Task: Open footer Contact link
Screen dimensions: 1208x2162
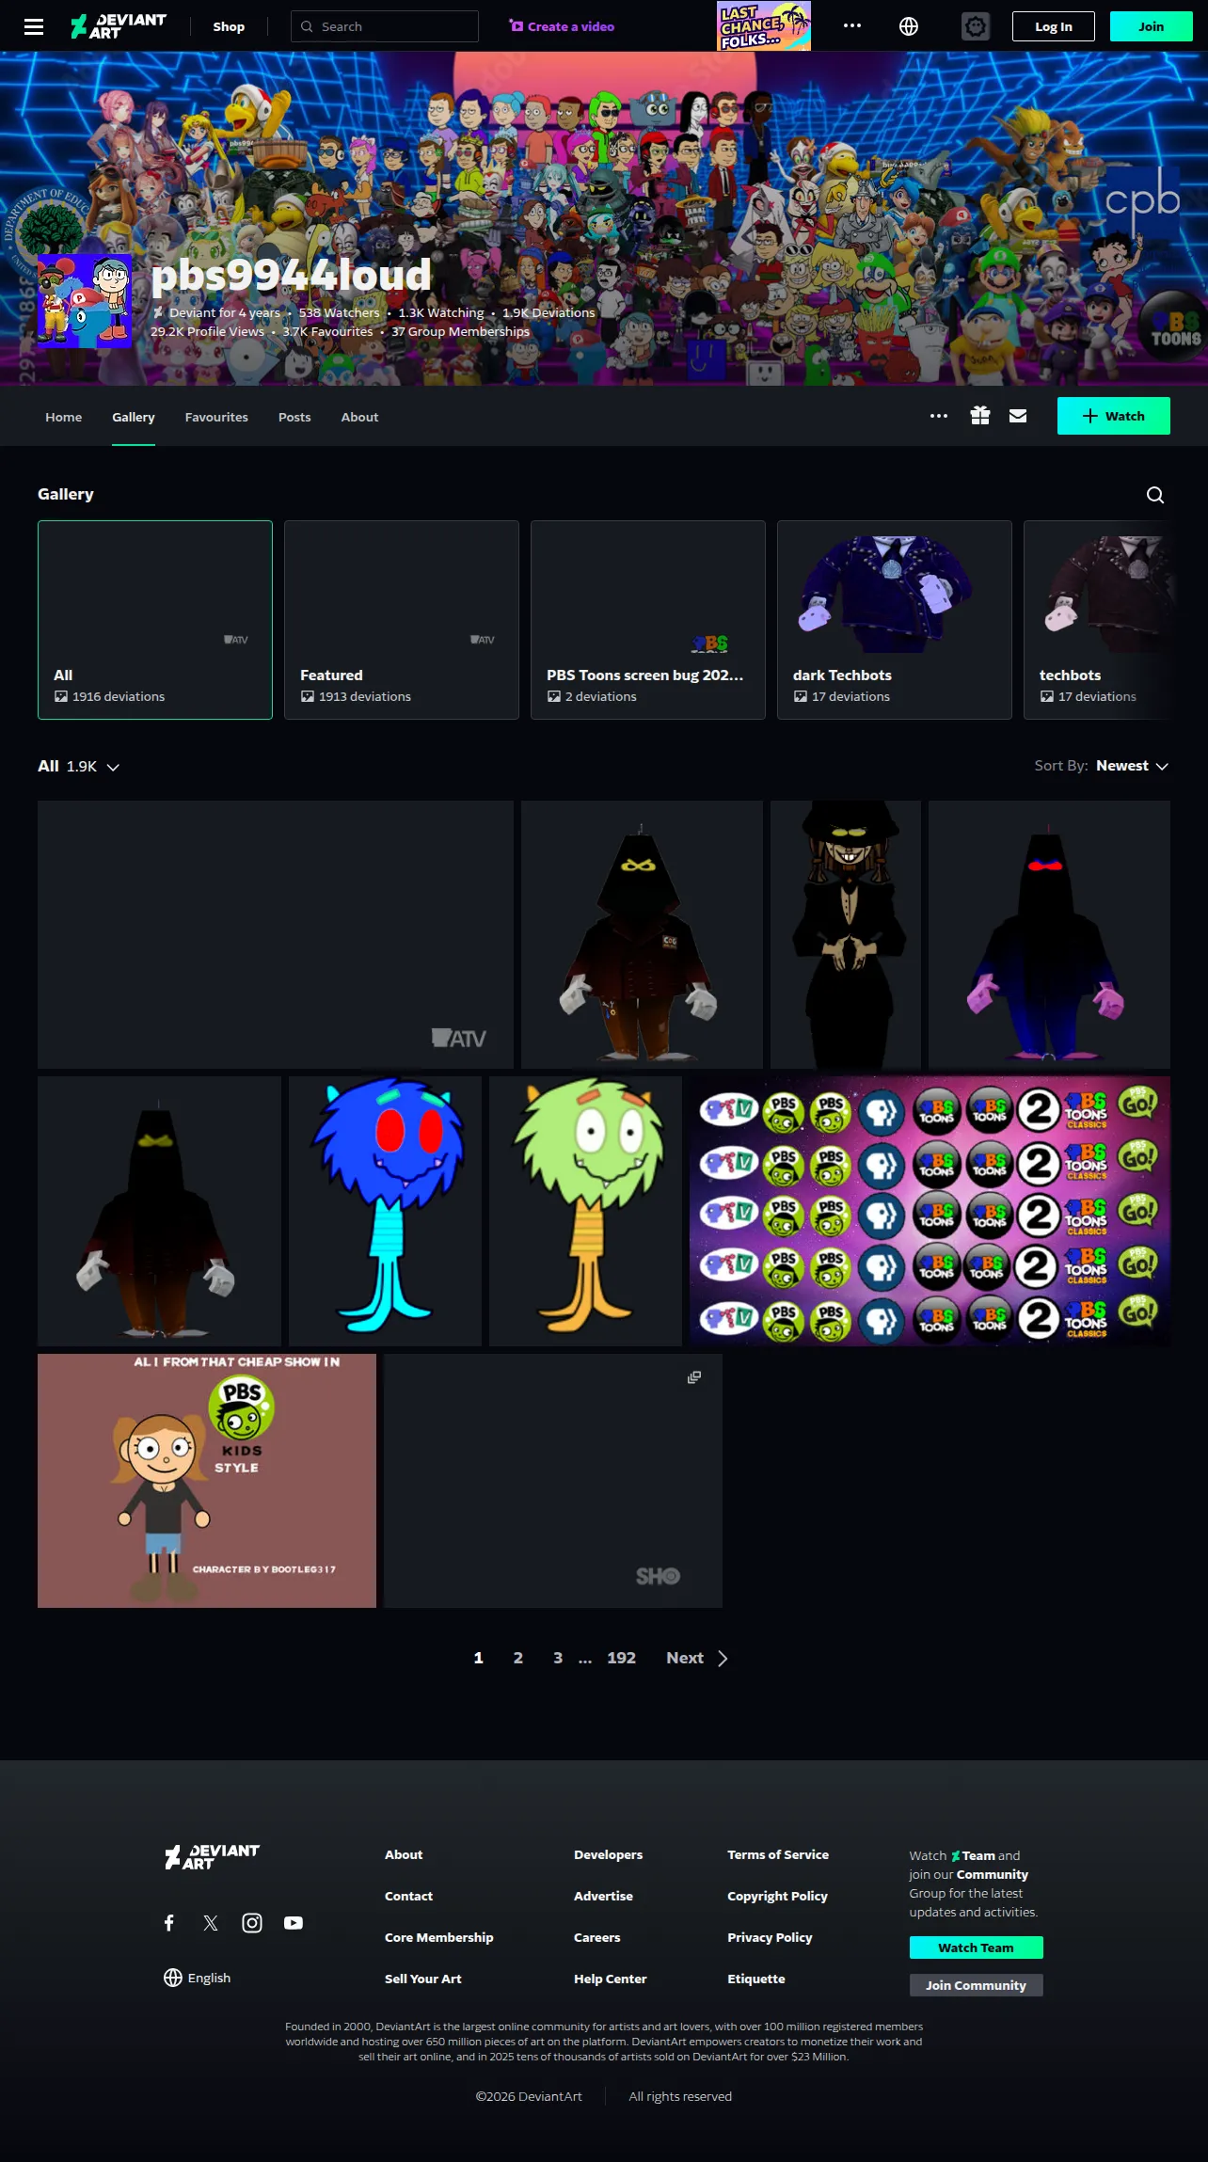Action: [409, 1896]
